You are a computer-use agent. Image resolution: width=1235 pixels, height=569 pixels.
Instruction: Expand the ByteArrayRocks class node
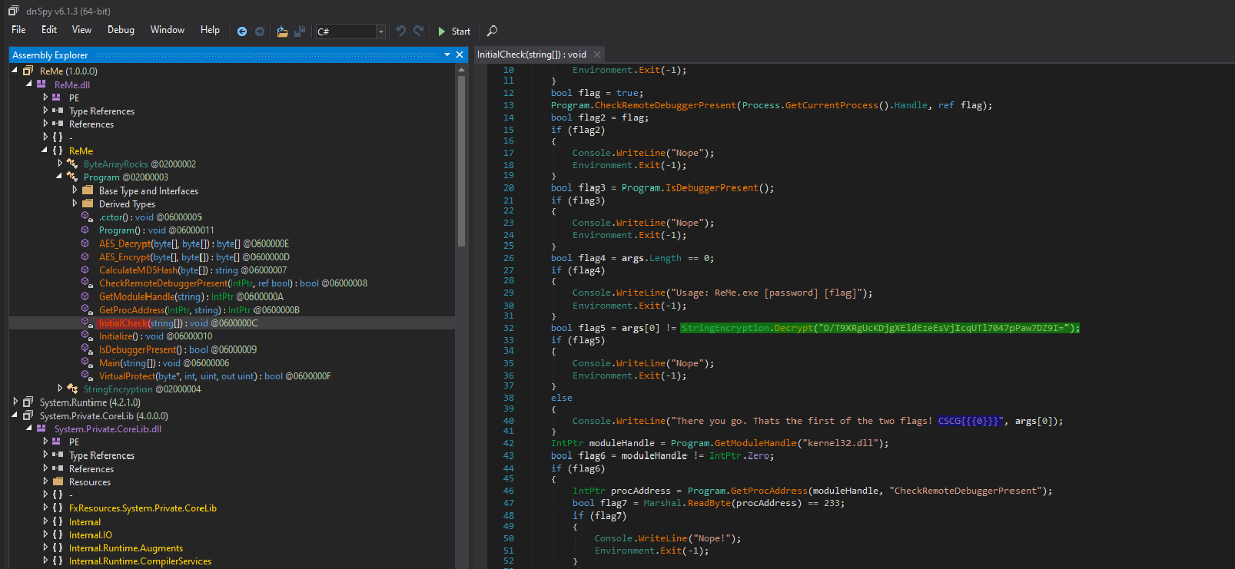60,164
